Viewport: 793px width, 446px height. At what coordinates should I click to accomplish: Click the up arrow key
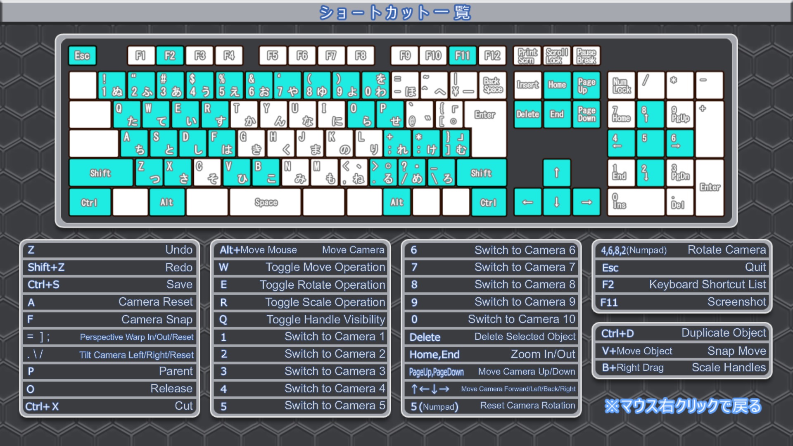click(556, 173)
